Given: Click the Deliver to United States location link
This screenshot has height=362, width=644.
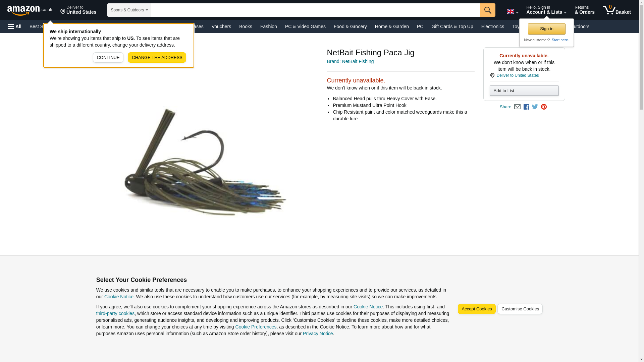Looking at the screenshot, I should (518, 75).
